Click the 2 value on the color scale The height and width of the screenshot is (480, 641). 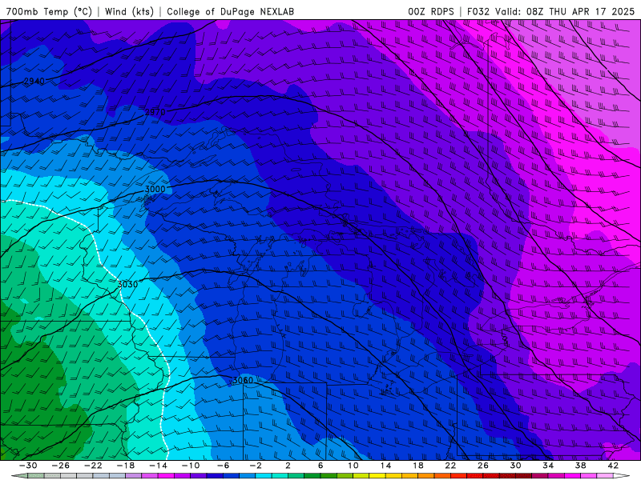[x=288, y=466]
